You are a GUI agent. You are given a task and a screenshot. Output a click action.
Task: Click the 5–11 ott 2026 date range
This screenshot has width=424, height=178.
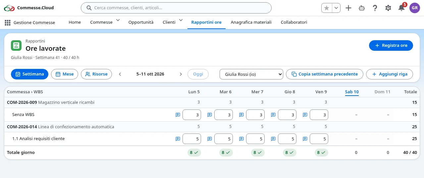pyautogui.click(x=150, y=74)
